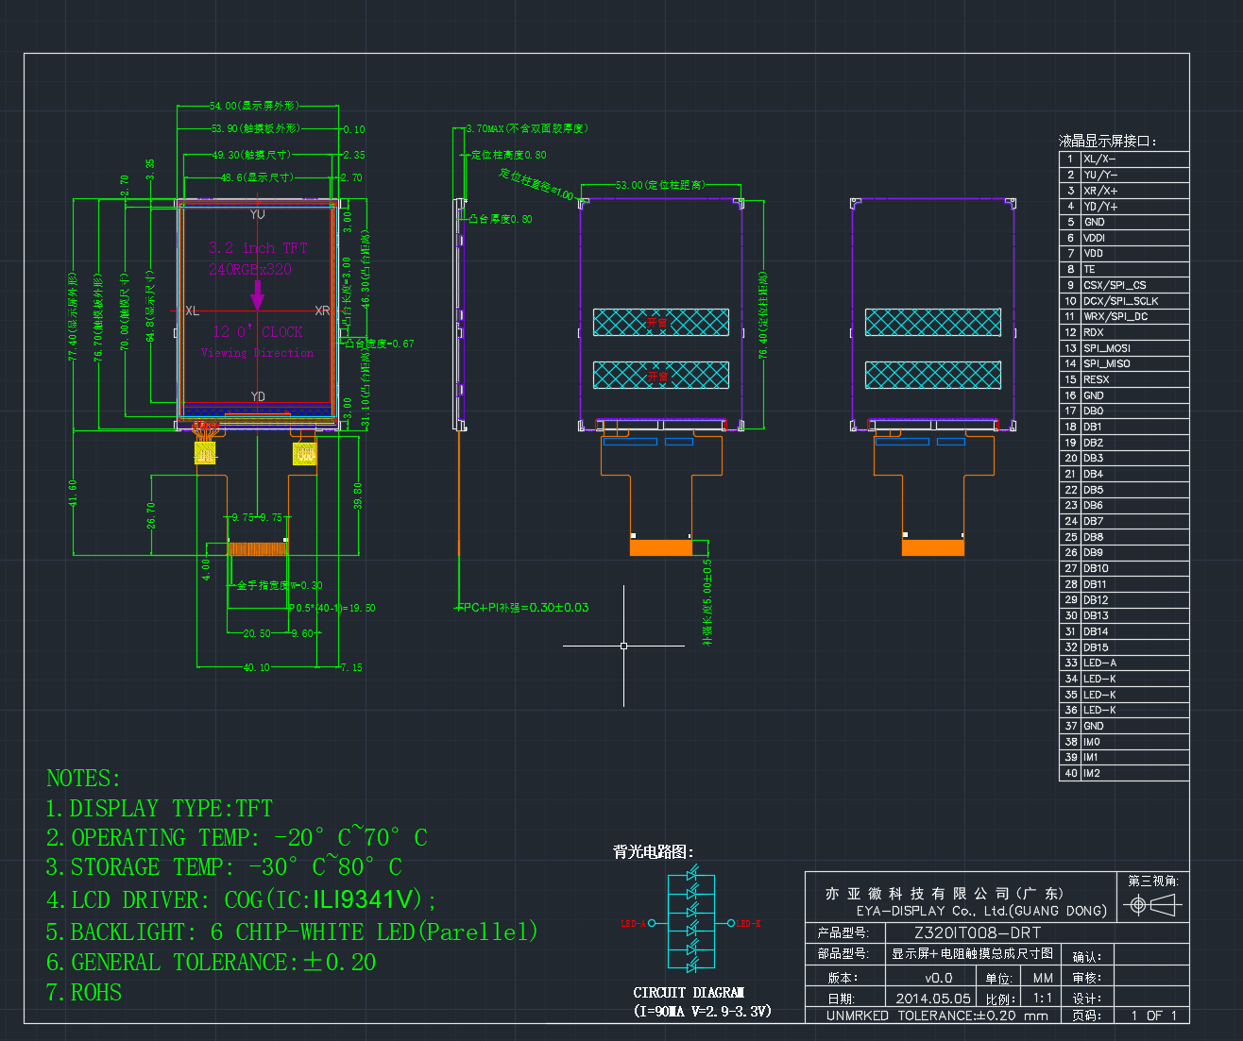Select the 'EYA-DISPLAY Co., Ltd.(GUANG DONG)' company text

pos(981,912)
